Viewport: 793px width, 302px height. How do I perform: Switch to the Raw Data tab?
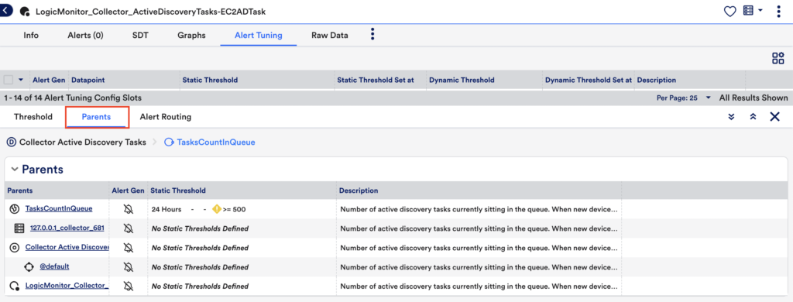coord(330,36)
